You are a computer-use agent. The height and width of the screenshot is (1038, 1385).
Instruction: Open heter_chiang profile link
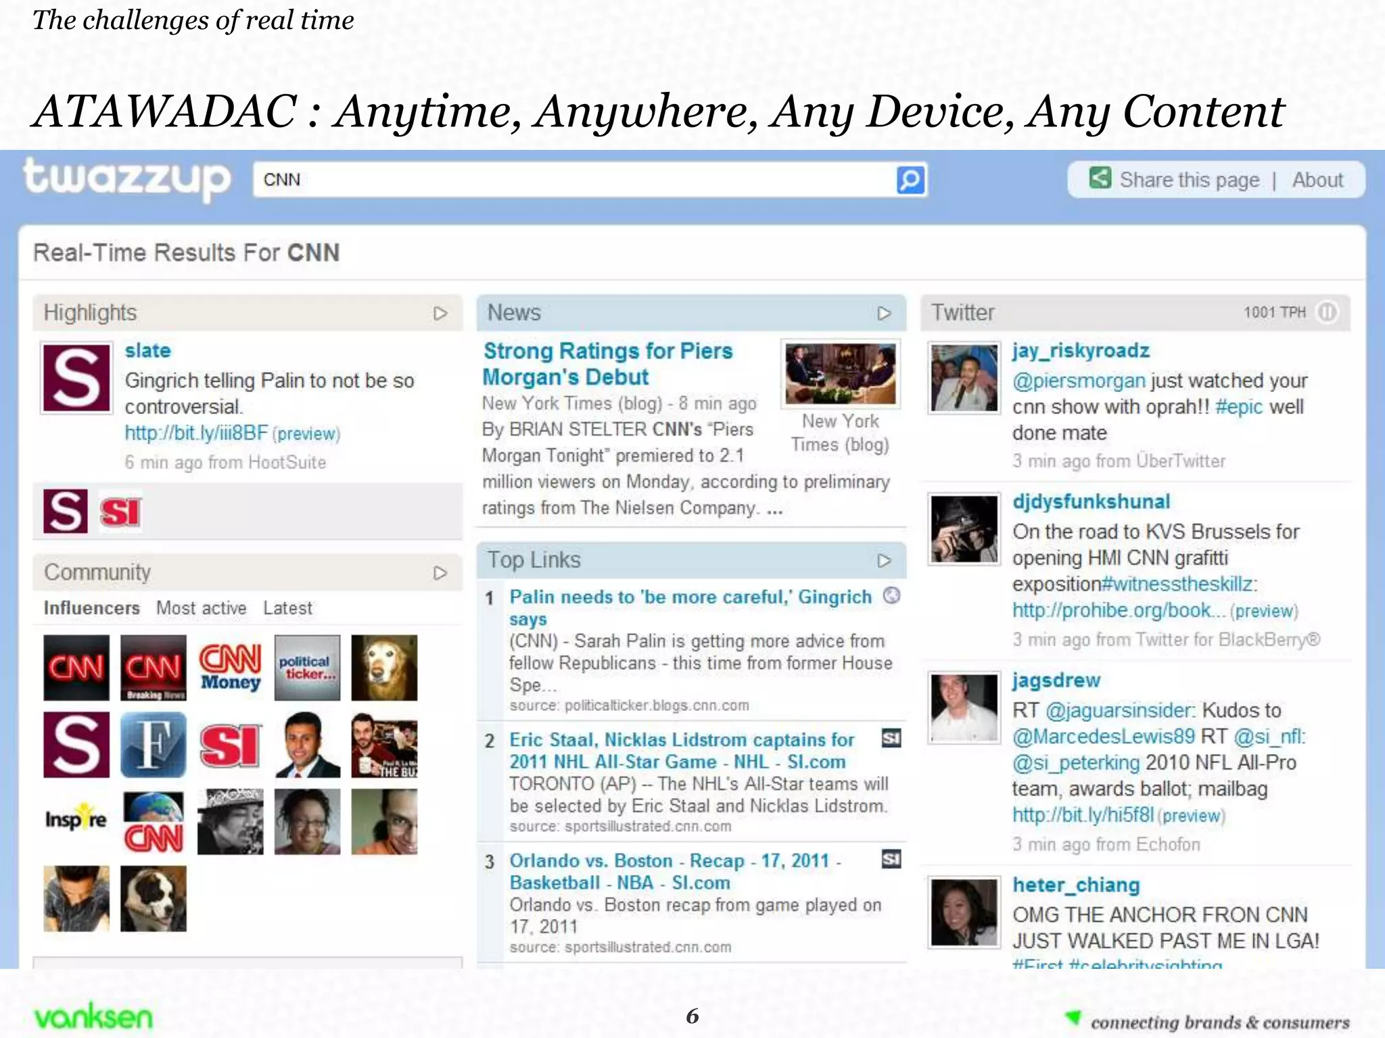point(1076,885)
